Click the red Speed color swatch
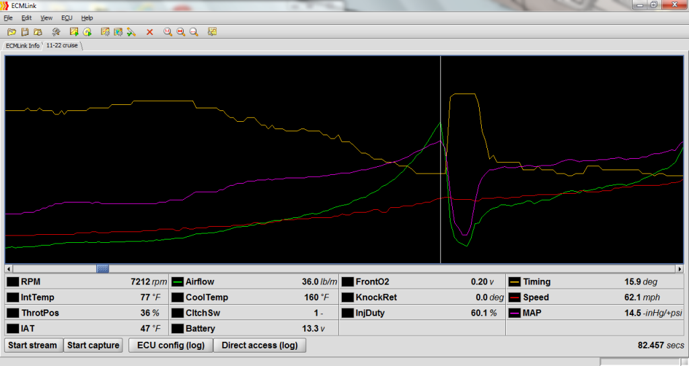 (x=515, y=297)
